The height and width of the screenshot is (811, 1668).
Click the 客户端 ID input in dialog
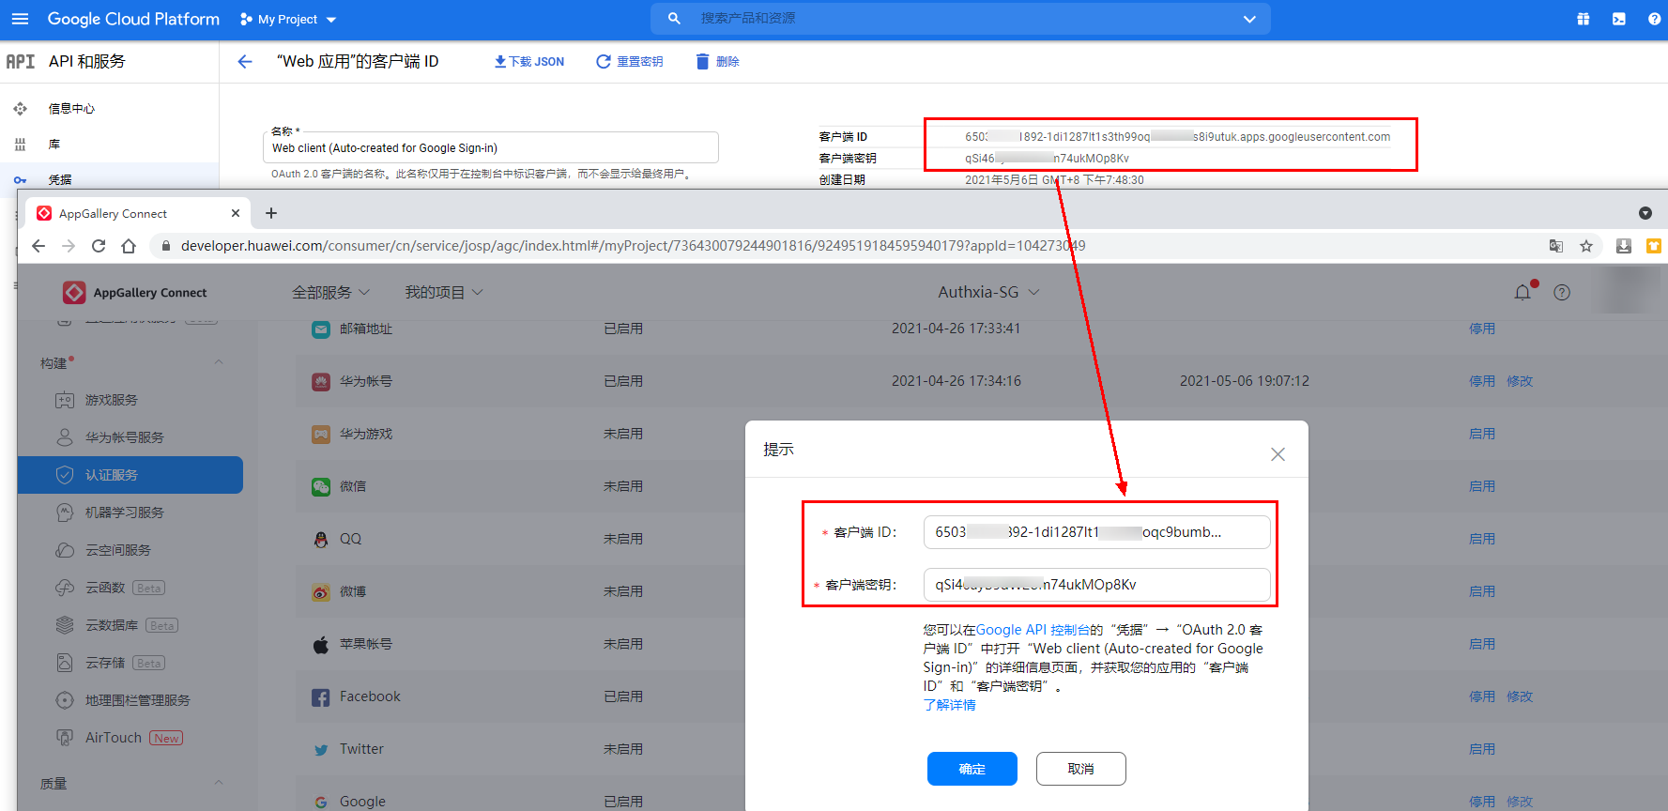(x=1096, y=532)
